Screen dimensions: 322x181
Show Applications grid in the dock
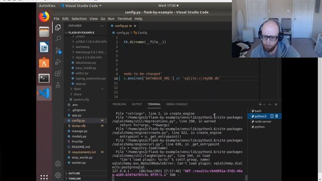(x=44, y=177)
